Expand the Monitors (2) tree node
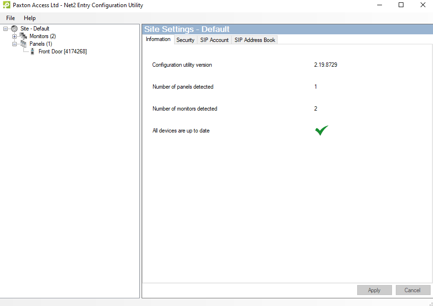This screenshot has height=306, width=433. [14, 36]
